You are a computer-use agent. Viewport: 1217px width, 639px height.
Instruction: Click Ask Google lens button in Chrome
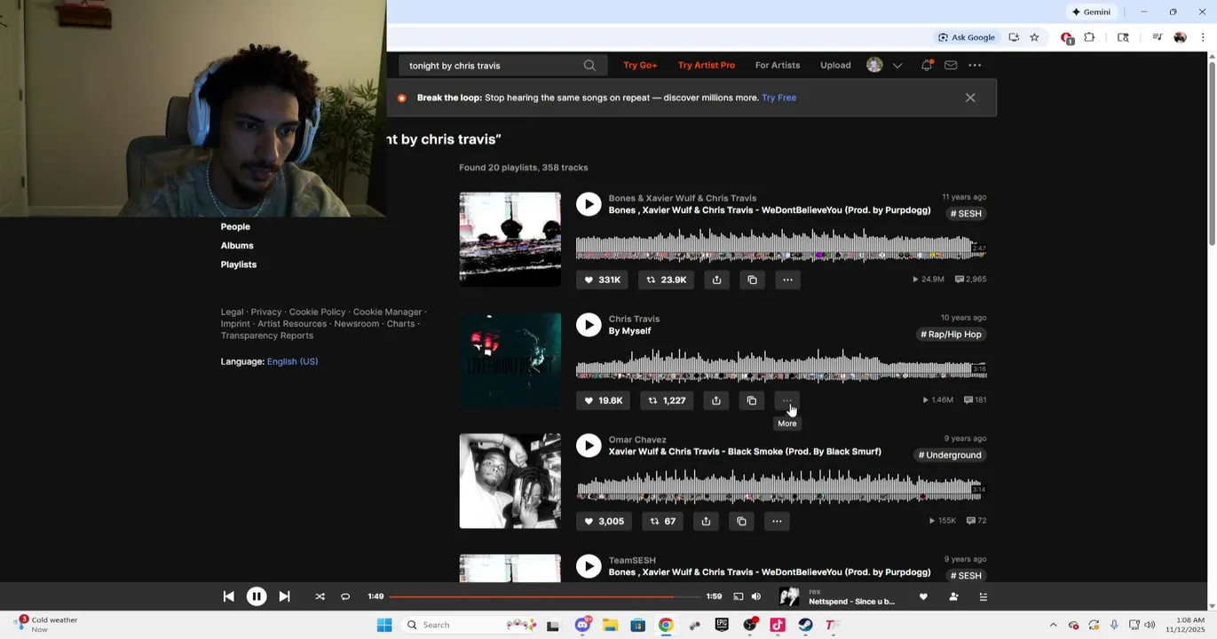point(967,37)
